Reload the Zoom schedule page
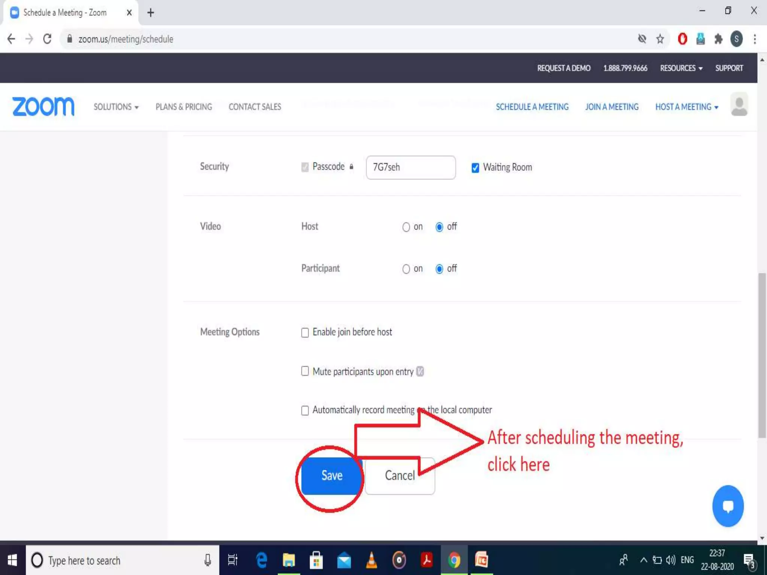 click(x=47, y=39)
